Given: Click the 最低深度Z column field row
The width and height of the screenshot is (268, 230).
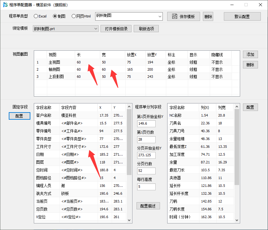Looking at the screenshot, I should tap(201, 147).
